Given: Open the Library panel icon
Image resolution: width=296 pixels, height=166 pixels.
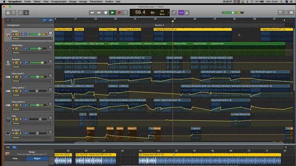Looking at the screenshot, I should tap(8, 12).
